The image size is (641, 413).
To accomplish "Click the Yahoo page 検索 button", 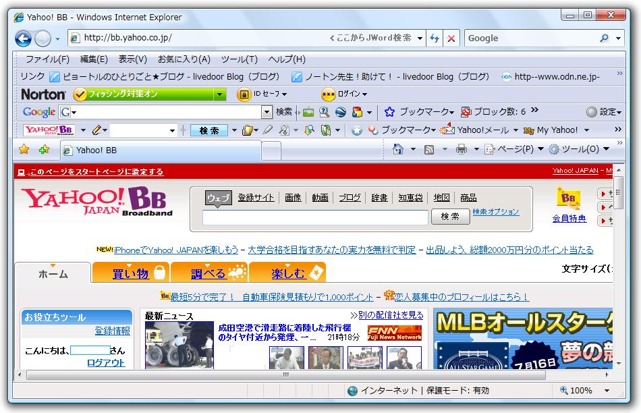I will click(x=450, y=217).
